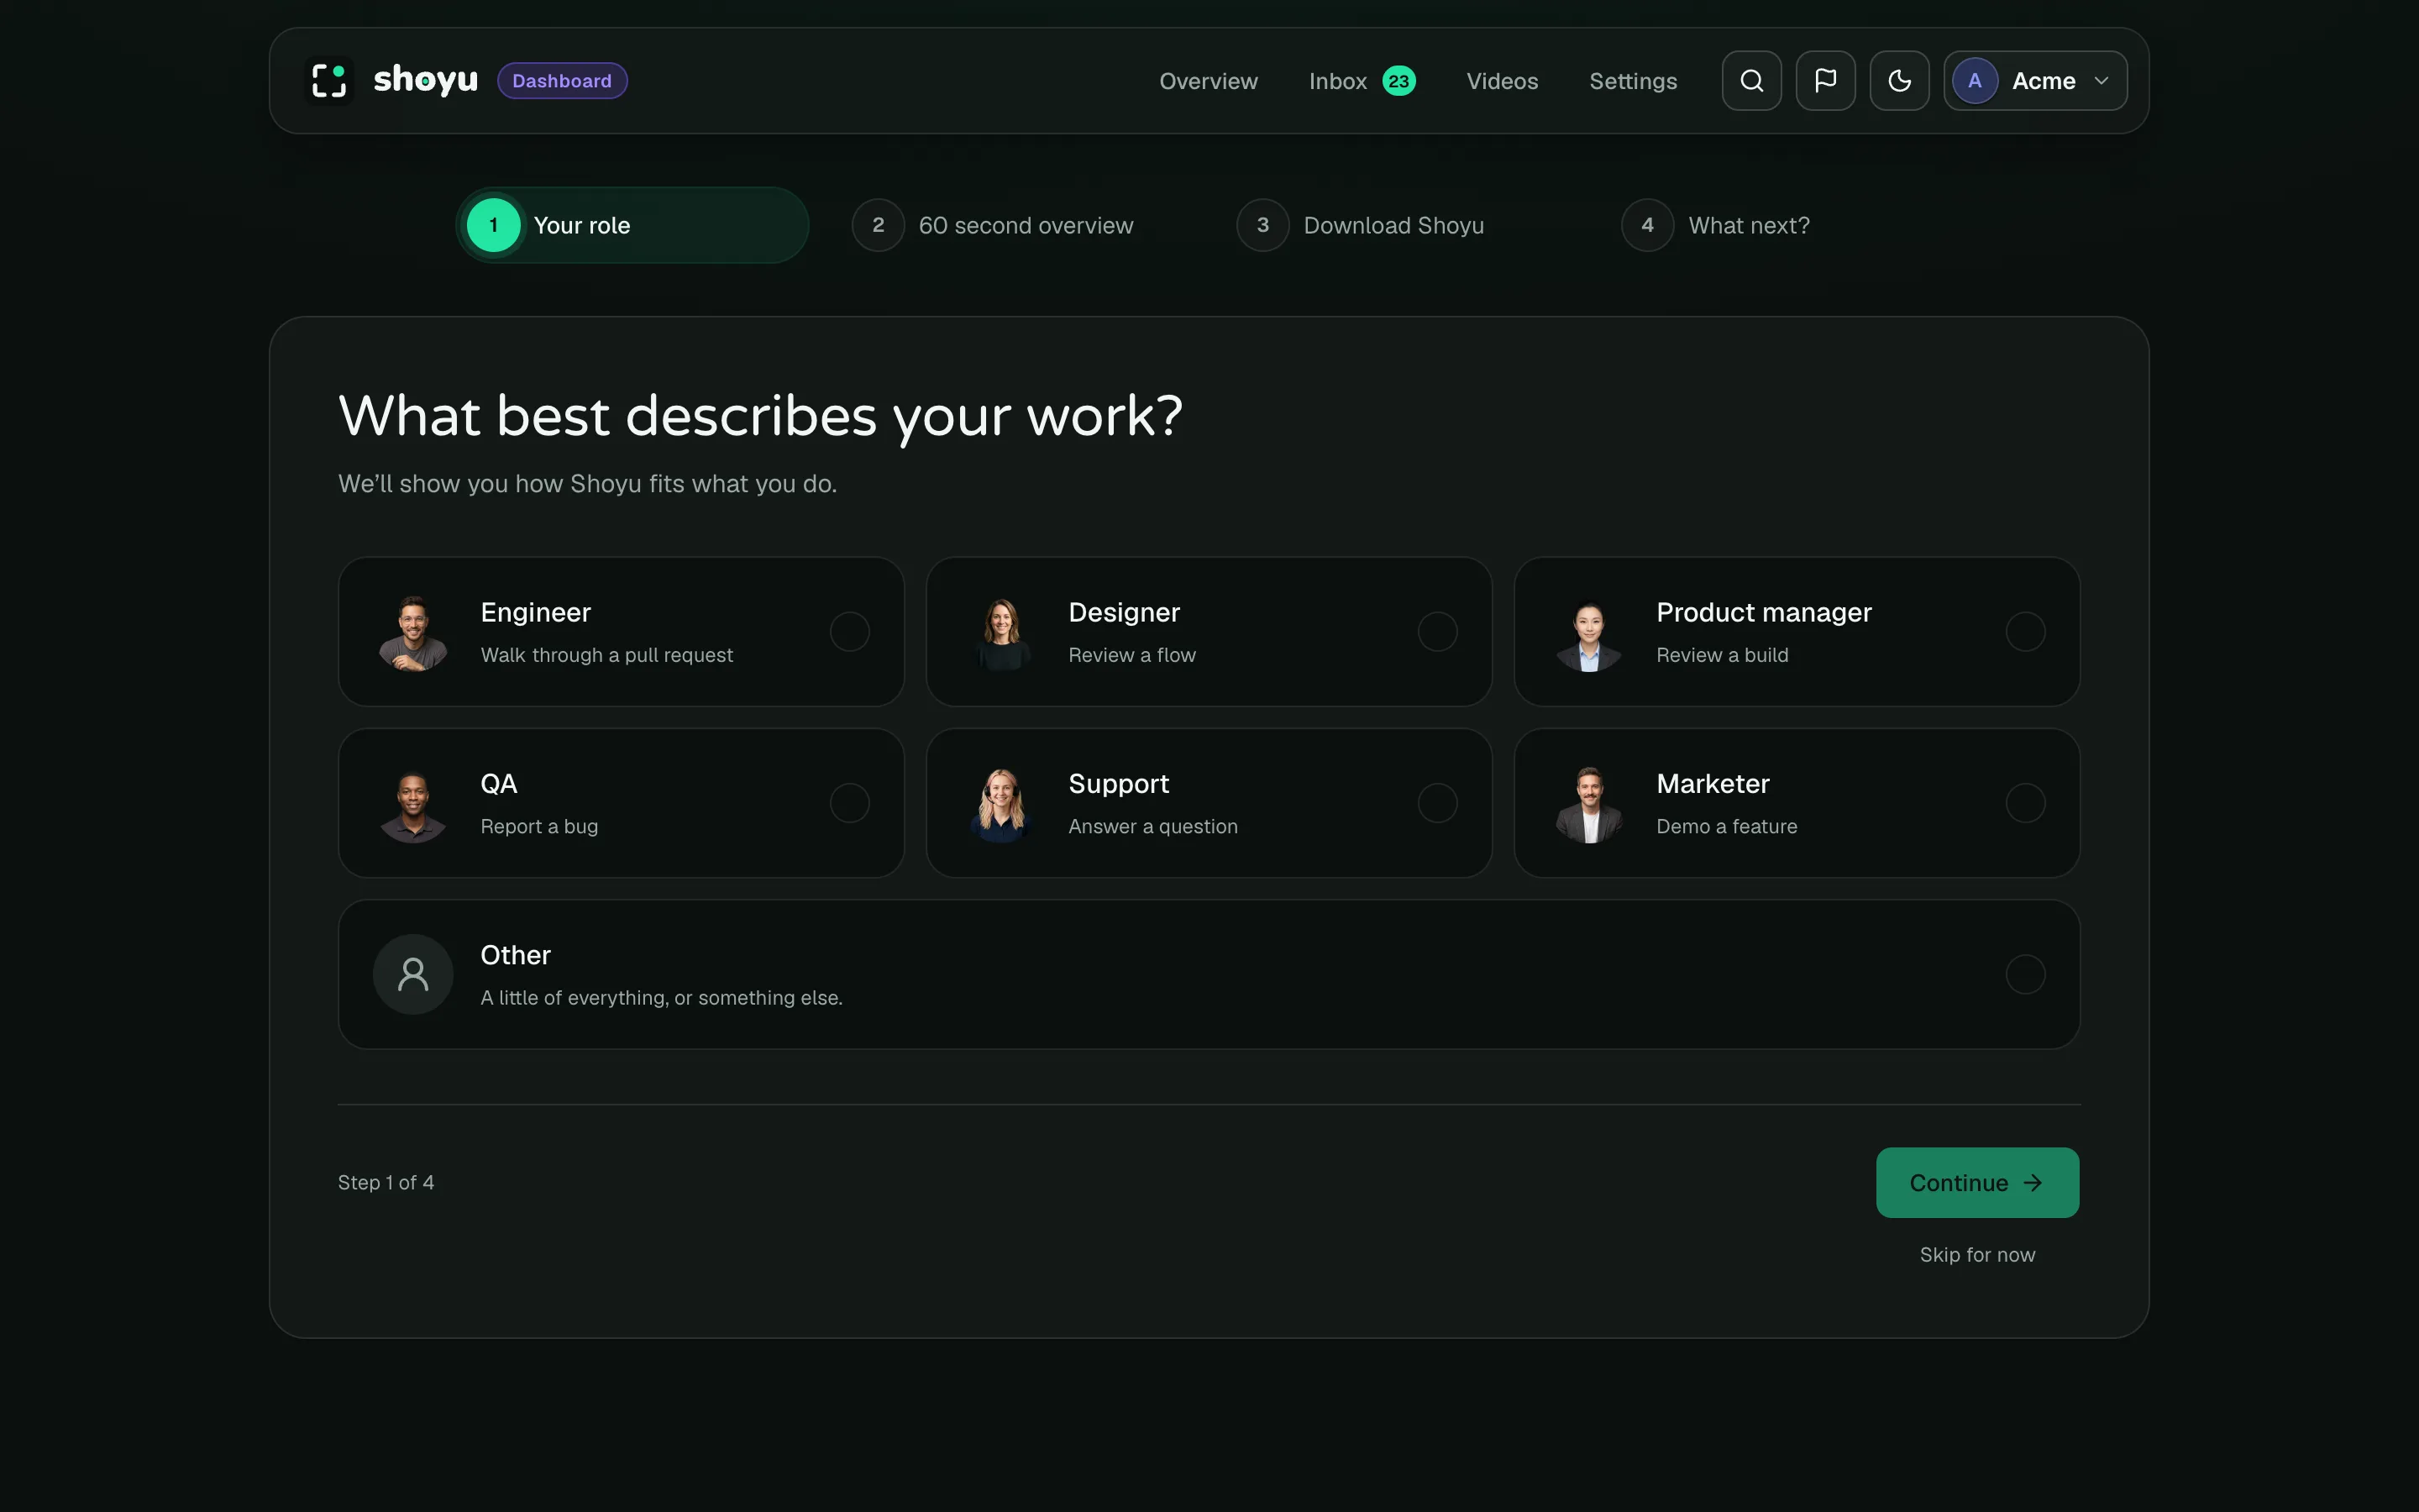Open the Settings nav item
Image resolution: width=2419 pixels, height=1512 pixels.
[x=1632, y=81]
